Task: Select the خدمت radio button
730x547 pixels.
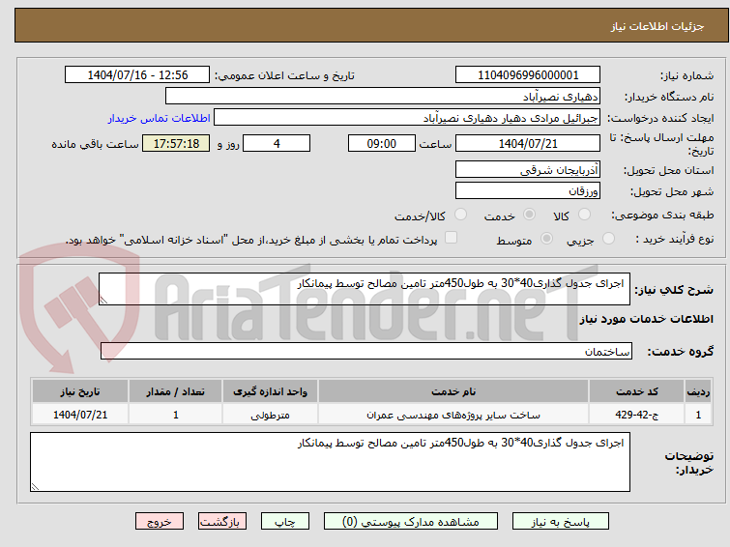Action: pos(529,215)
